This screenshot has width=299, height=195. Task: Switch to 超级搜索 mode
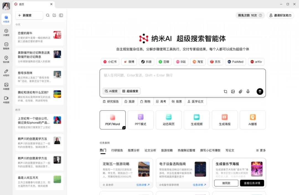[x=130, y=91]
